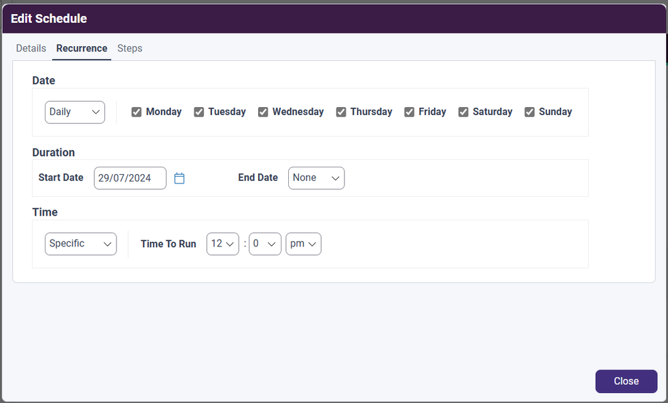Toggle the Wednesday checkbox

pyautogui.click(x=263, y=112)
